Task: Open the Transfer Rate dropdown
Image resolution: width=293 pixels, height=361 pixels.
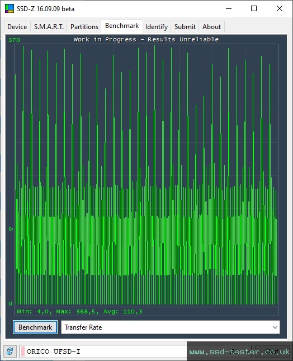Action: click(x=171, y=327)
